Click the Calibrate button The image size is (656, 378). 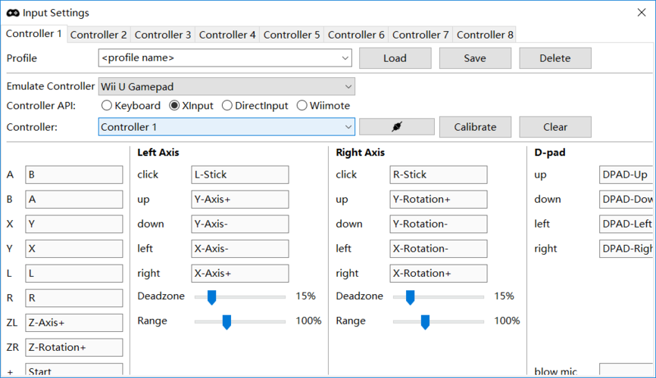tap(475, 127)
